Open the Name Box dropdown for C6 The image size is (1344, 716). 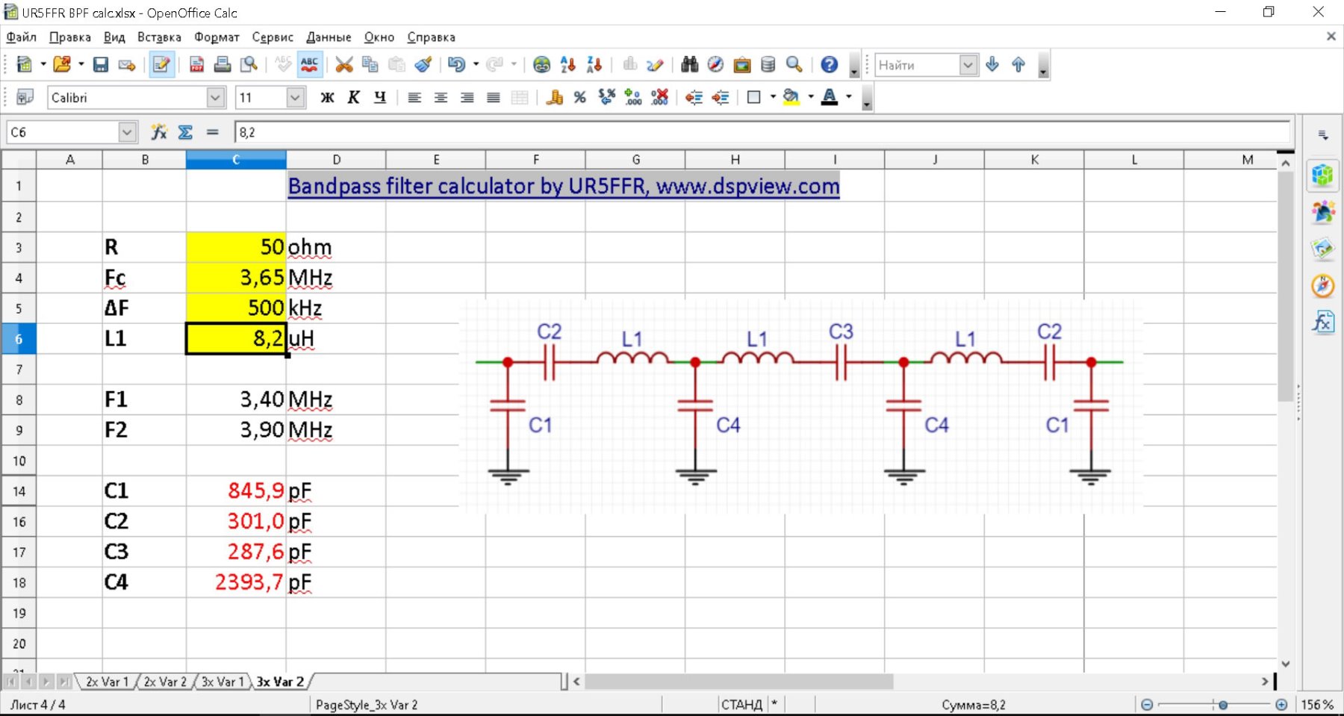pos(127,132)
